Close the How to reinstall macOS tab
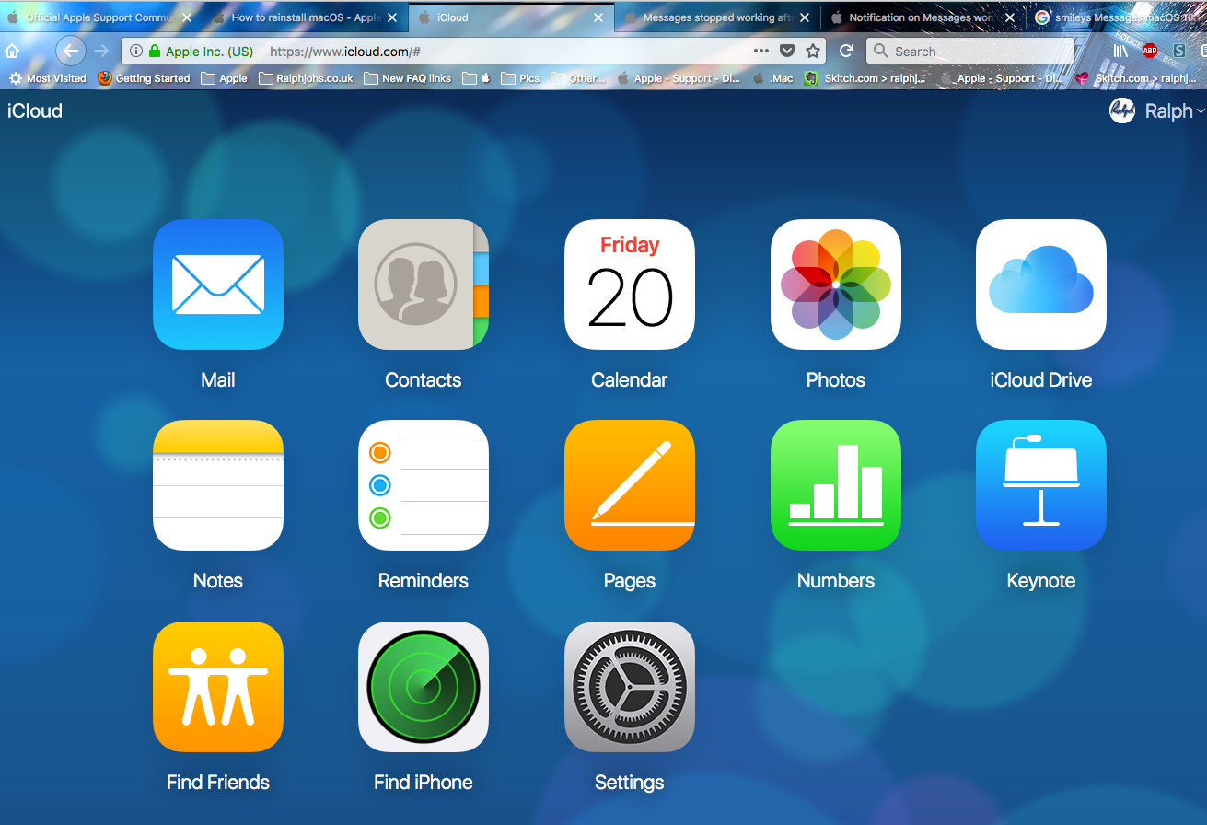This screenshot has width=1207, height=825. tap(392, 17)
